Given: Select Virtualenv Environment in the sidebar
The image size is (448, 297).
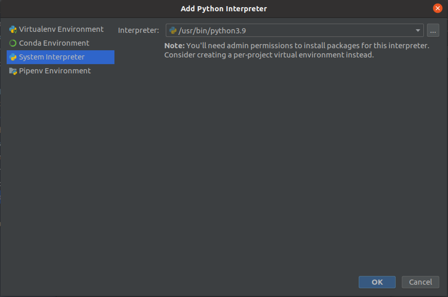Looking at the screenshot, I should click(x=61, y=29).
